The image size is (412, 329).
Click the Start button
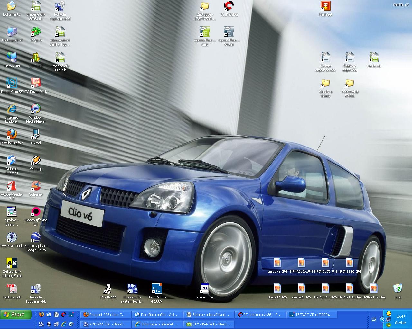16,315
